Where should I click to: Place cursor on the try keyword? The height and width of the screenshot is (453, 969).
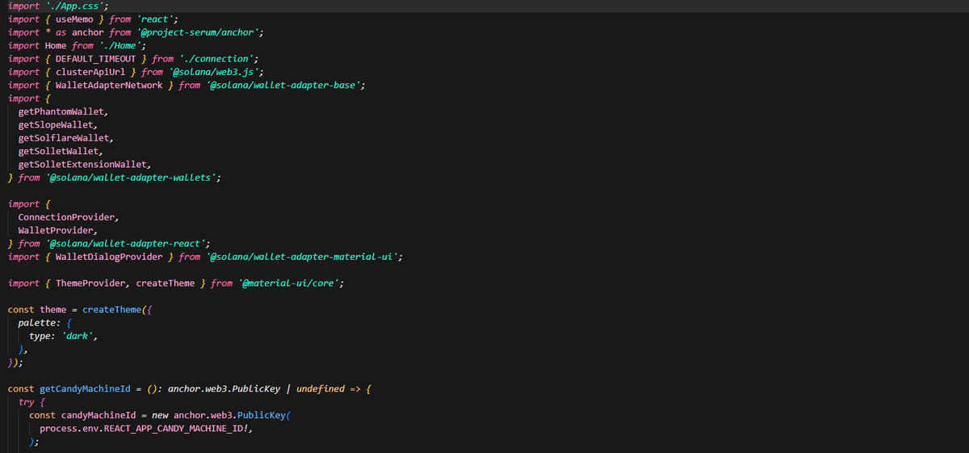tap(27, 401)
